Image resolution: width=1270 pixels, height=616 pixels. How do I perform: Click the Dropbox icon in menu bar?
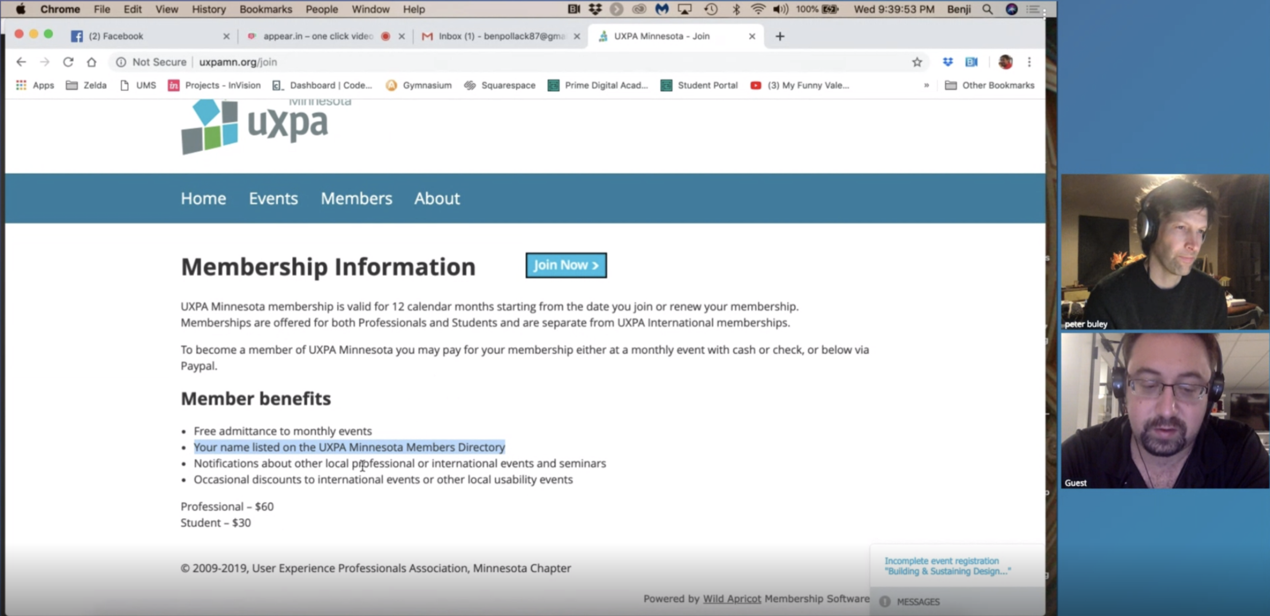coord(595,9)
